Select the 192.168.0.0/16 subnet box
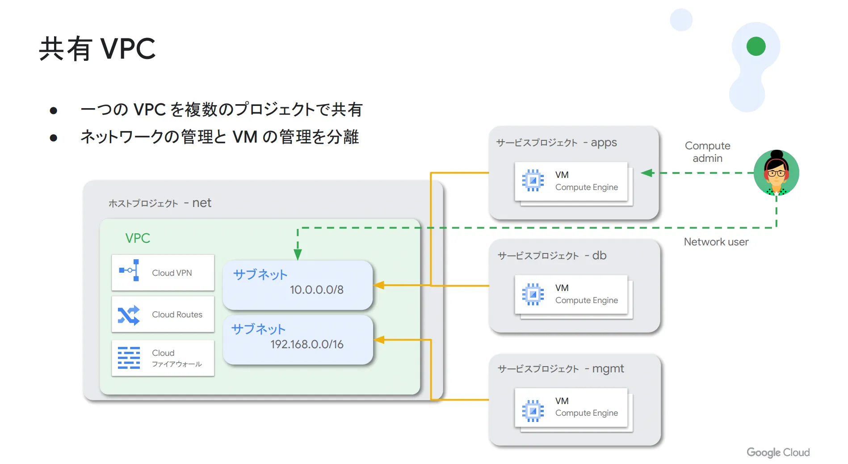848x464 pixels. coord(298,340)
